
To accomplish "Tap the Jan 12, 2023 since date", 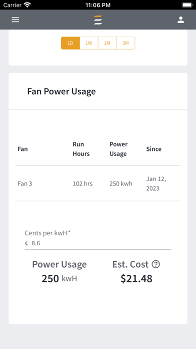I will pyautogui.click(x=156, y=184).
